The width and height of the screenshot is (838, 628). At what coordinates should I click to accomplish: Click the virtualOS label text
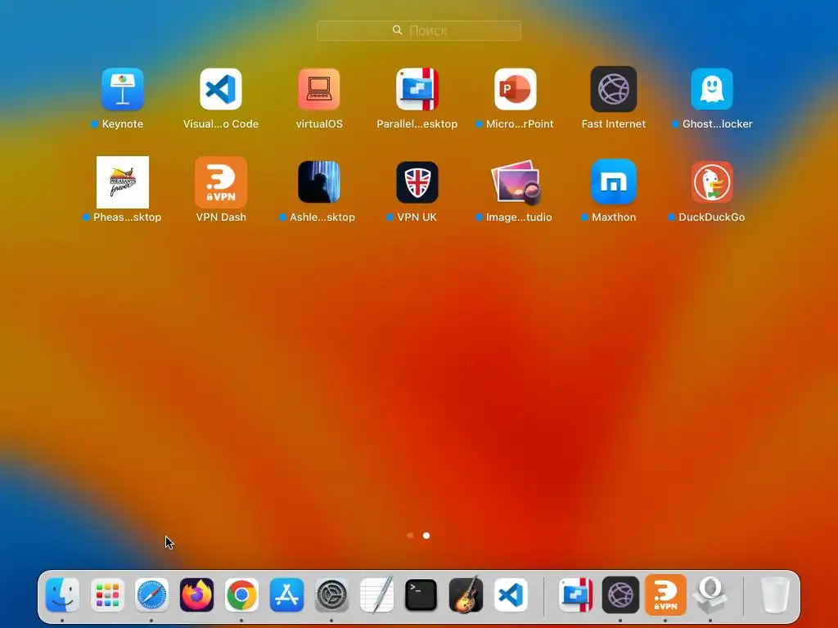tap(319, 124)
